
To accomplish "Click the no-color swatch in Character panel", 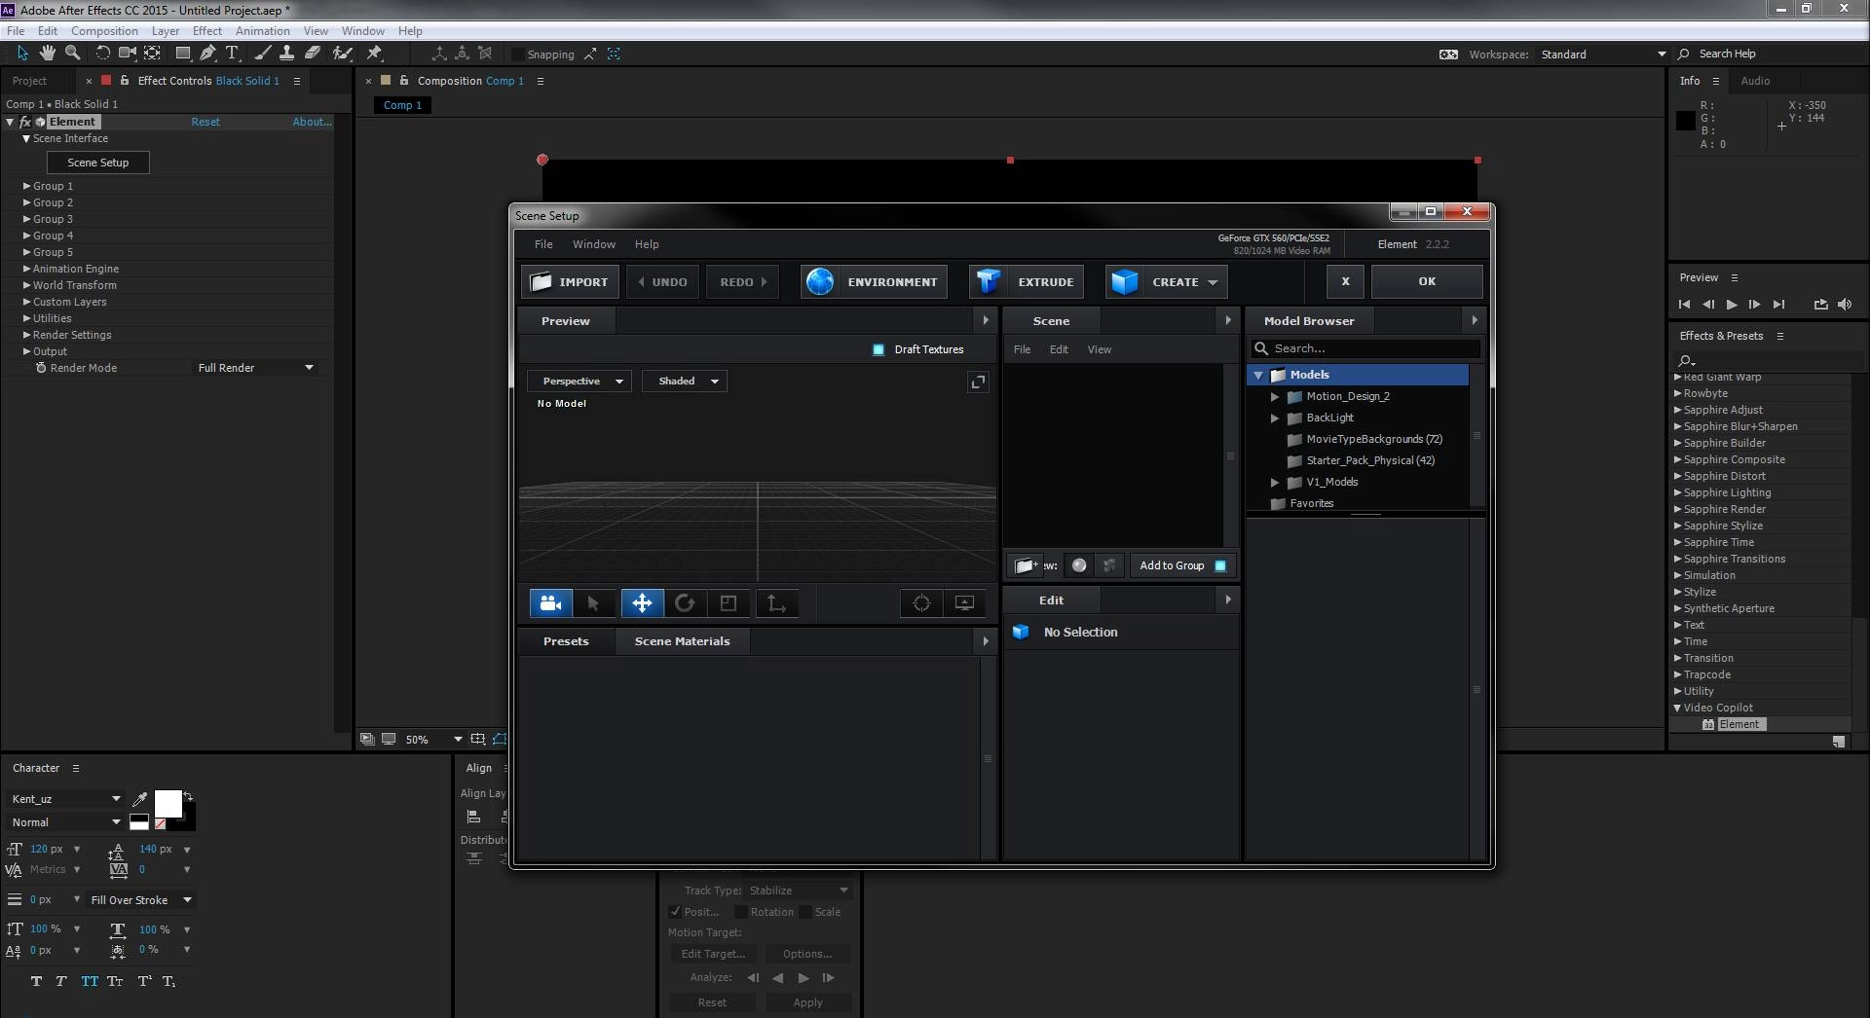I will pos(160,823).
